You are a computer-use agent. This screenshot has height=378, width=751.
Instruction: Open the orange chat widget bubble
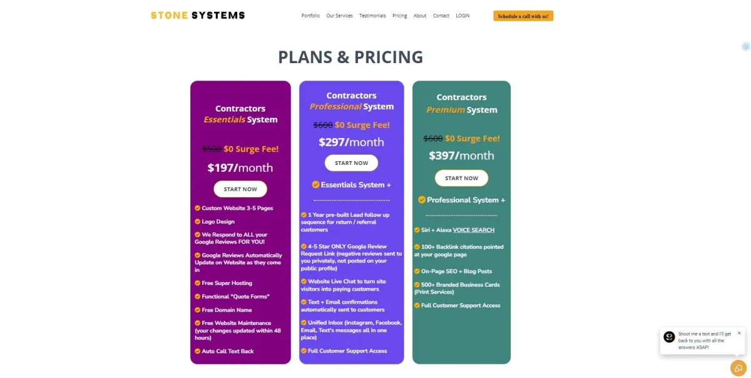[x=738, y=368]
